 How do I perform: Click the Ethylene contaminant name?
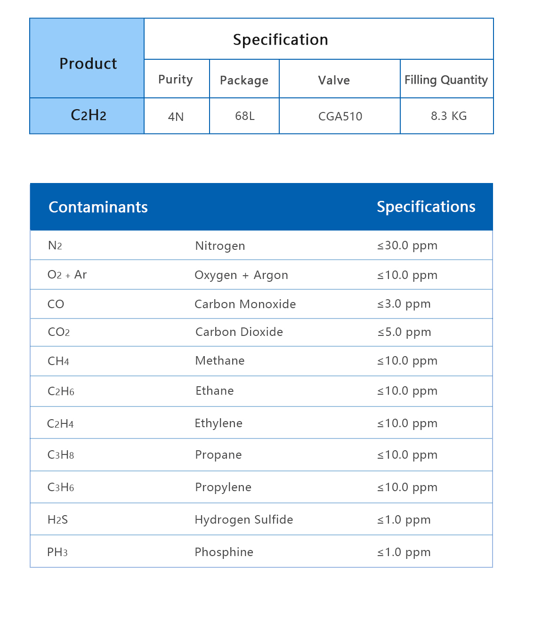218,423
